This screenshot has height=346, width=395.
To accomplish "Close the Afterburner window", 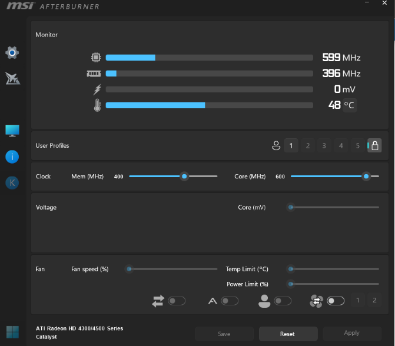I will pyautogui.click(x=384, y=3).
